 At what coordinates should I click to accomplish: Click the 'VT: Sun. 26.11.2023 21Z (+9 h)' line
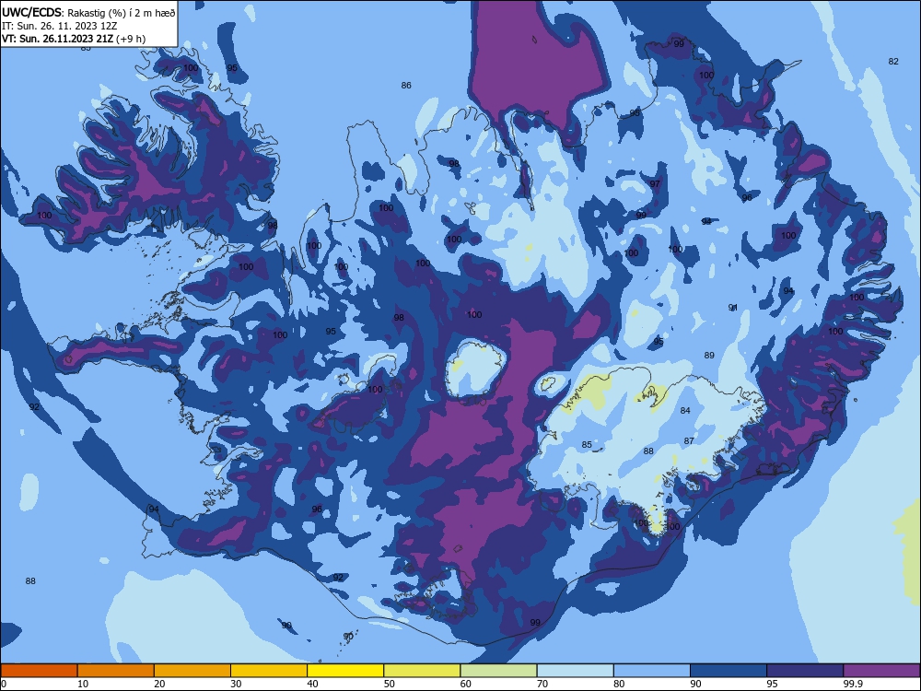coord(74,39)
